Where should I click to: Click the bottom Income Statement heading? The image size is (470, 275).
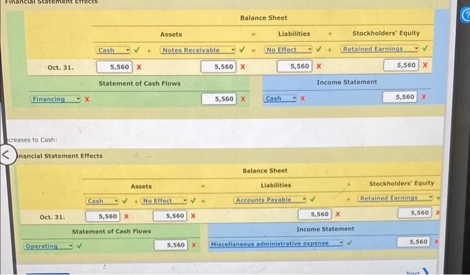[x=325, y=229]
